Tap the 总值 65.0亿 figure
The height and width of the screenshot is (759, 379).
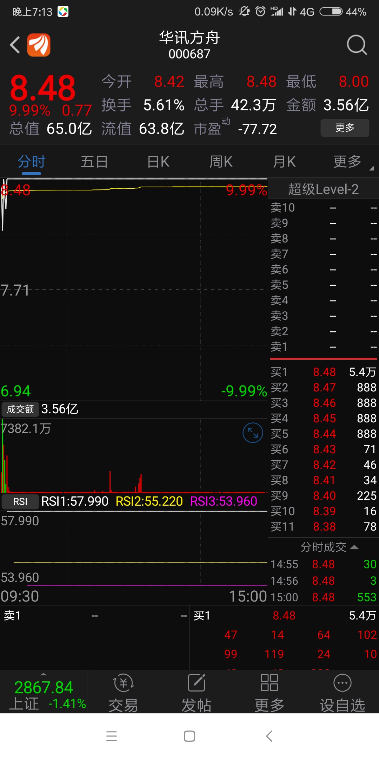pos(51,129)
